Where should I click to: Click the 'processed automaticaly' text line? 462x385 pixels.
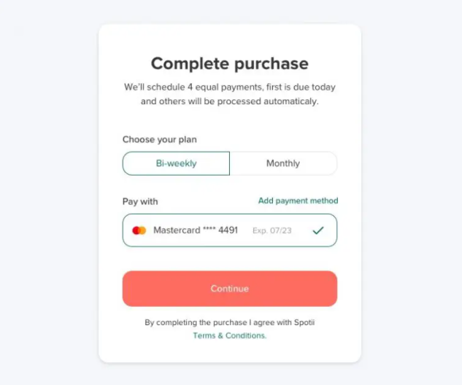point(230,101)
